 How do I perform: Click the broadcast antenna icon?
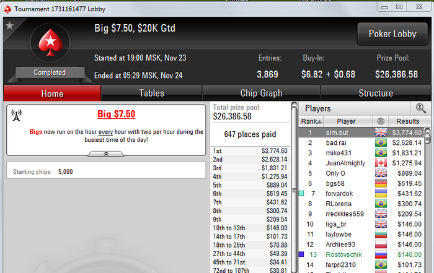pos(16,115)
